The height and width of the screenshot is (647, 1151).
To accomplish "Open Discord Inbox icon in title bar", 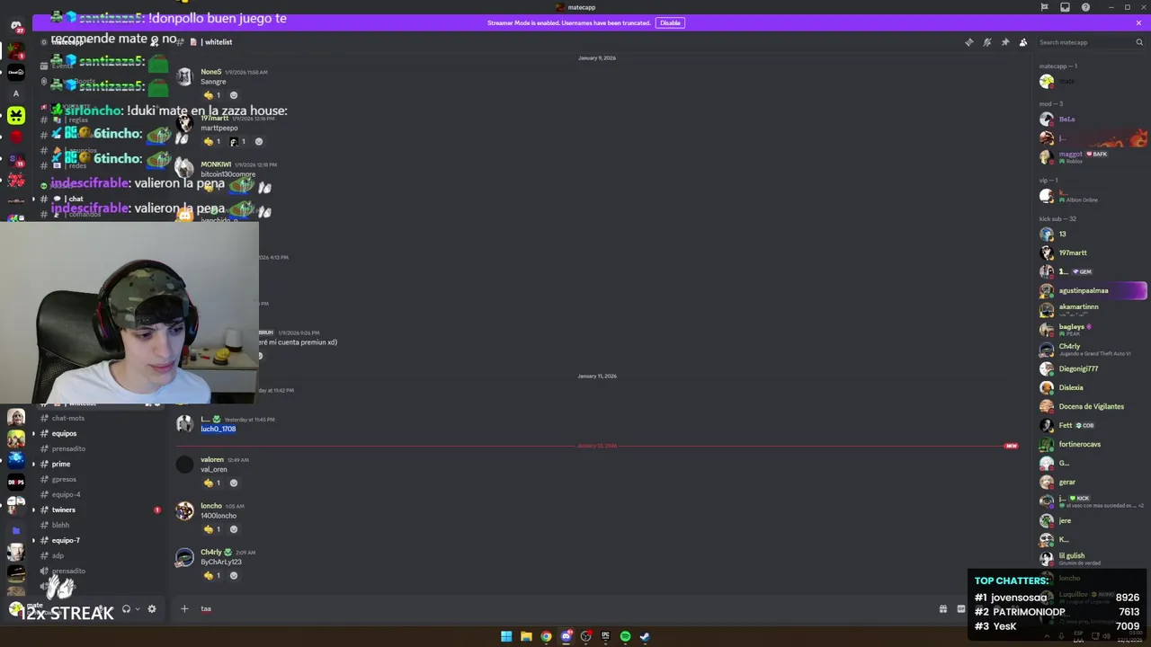I will 1065,7.
